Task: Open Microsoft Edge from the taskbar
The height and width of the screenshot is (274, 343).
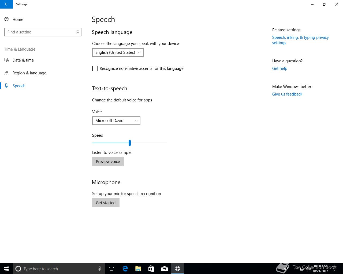Action: [x=125, y=269]
